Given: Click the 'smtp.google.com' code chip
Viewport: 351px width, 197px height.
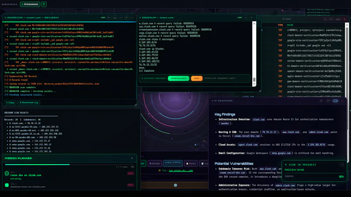Looking at the screenshot, I should pos(281,153).
